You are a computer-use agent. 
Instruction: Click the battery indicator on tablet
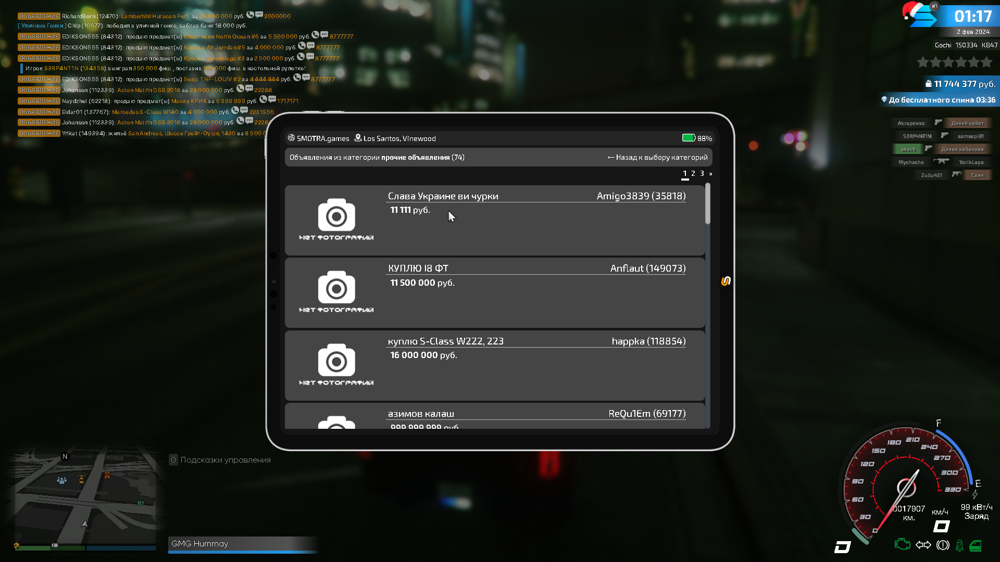(689, 138)
